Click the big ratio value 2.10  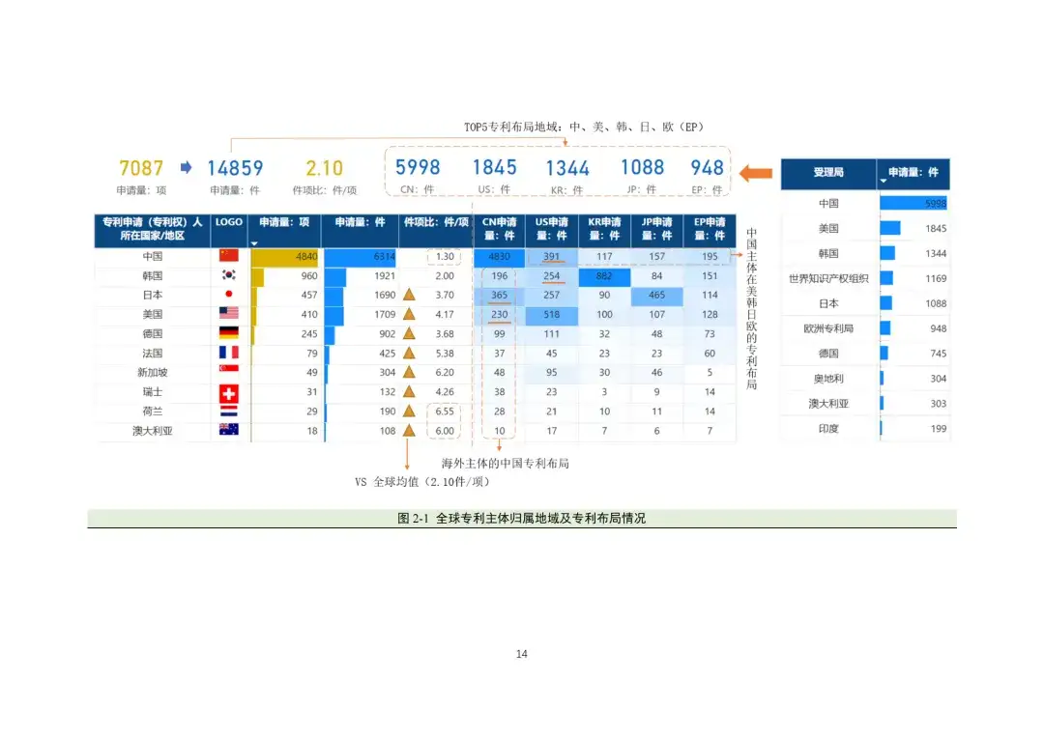click(x=324, y=168)
